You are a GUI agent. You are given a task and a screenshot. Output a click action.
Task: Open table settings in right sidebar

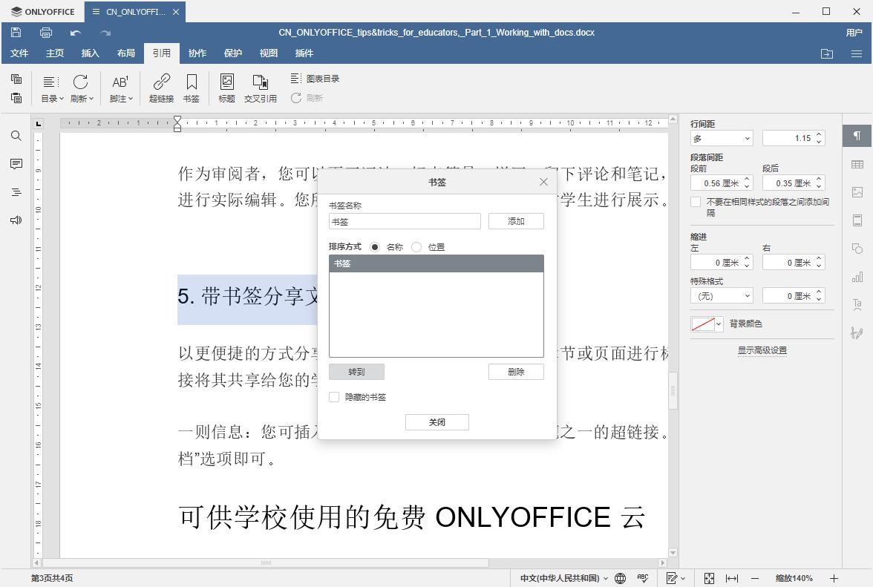point(857,163)
